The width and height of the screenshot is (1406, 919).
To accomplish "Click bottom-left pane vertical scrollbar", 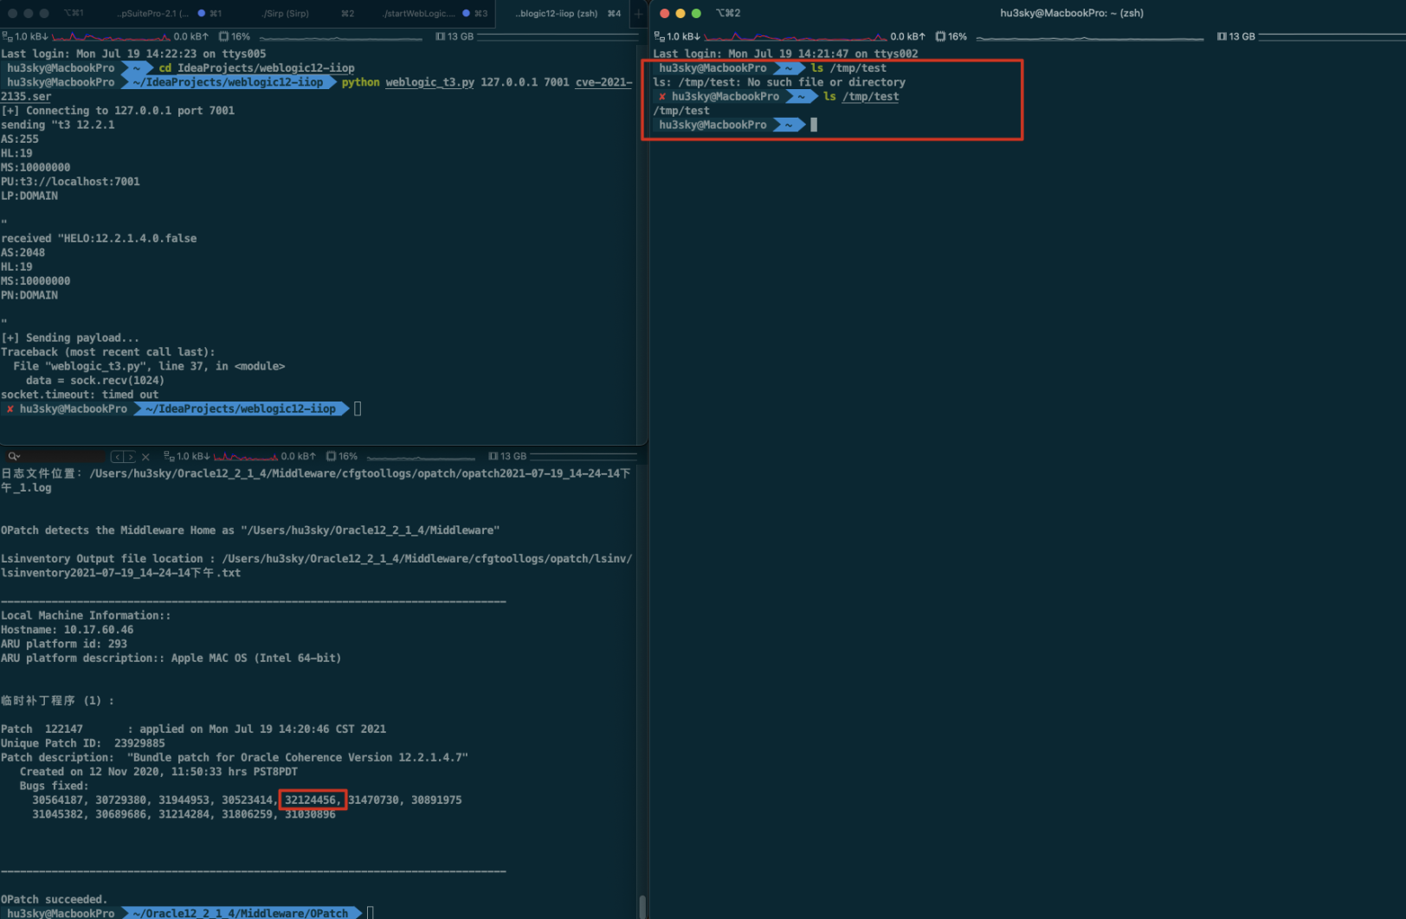I will click(642, 907).
